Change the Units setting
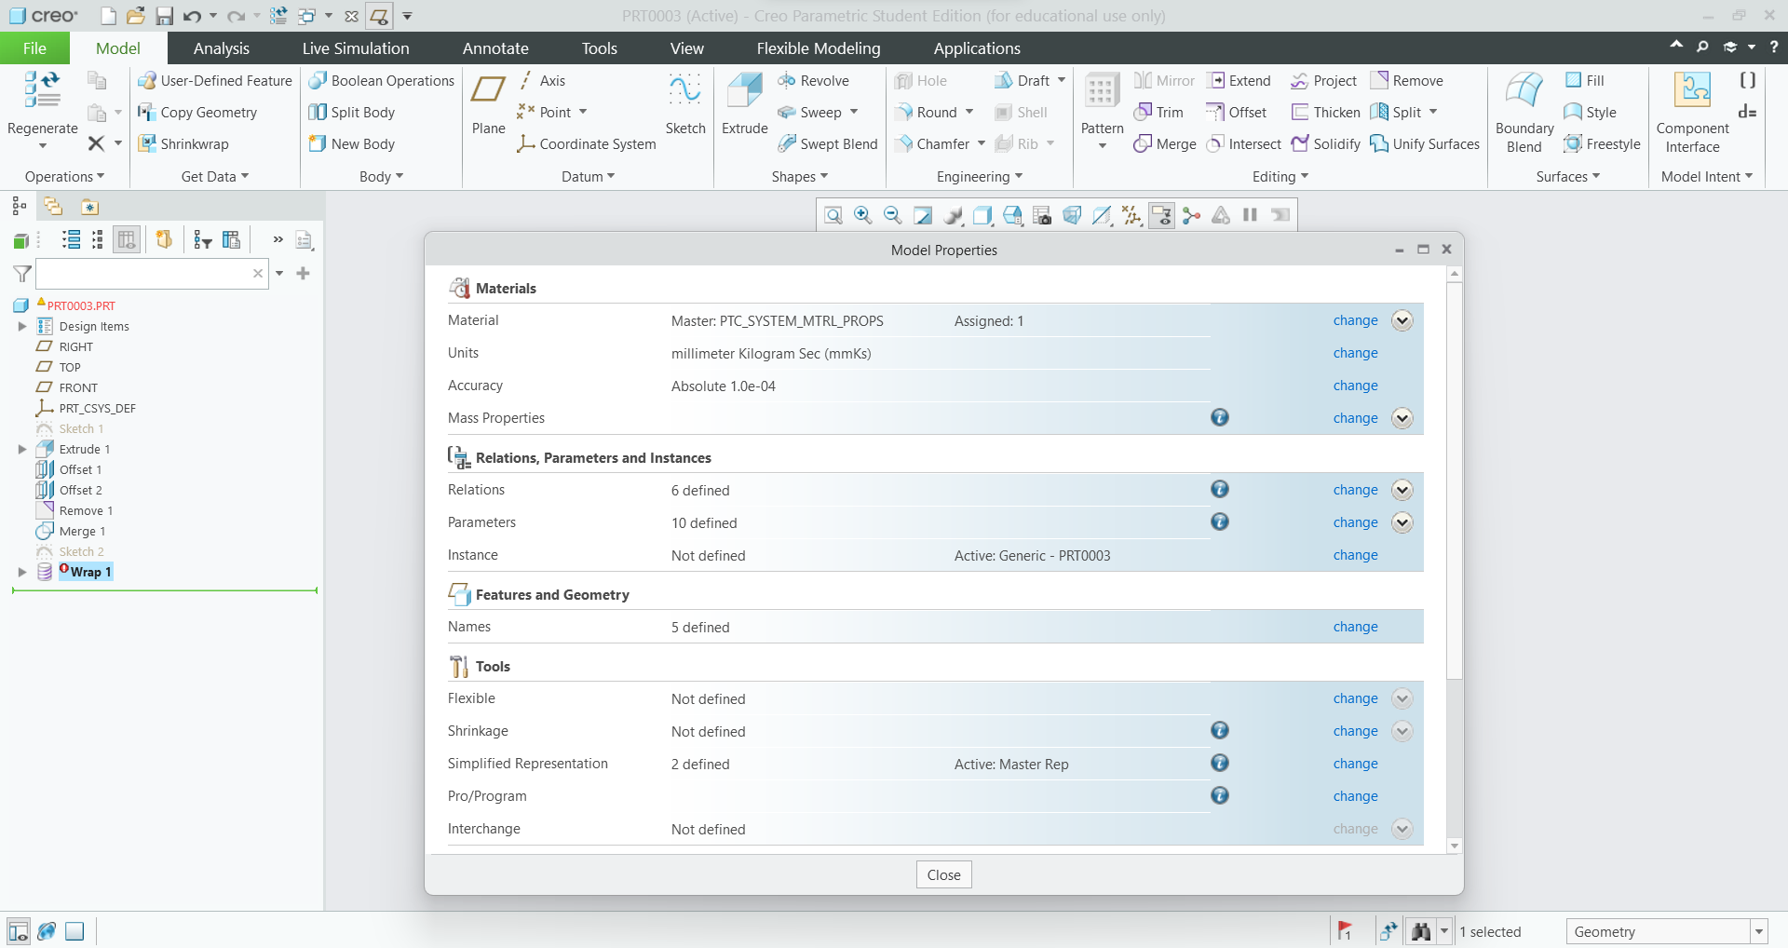The width and height of the screenshot is (1788, 948). coord(1354,353)
